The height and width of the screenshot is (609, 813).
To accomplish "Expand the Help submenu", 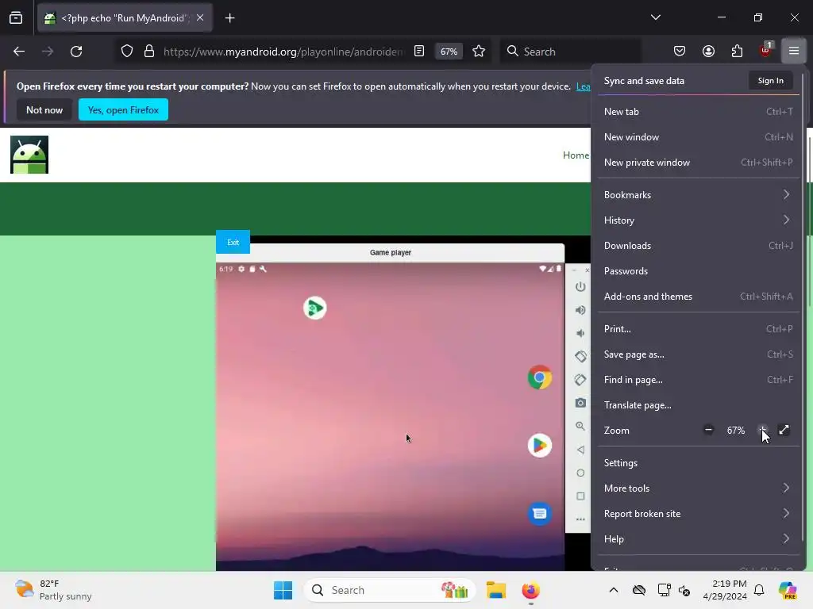I will click(x=698, y=539).
